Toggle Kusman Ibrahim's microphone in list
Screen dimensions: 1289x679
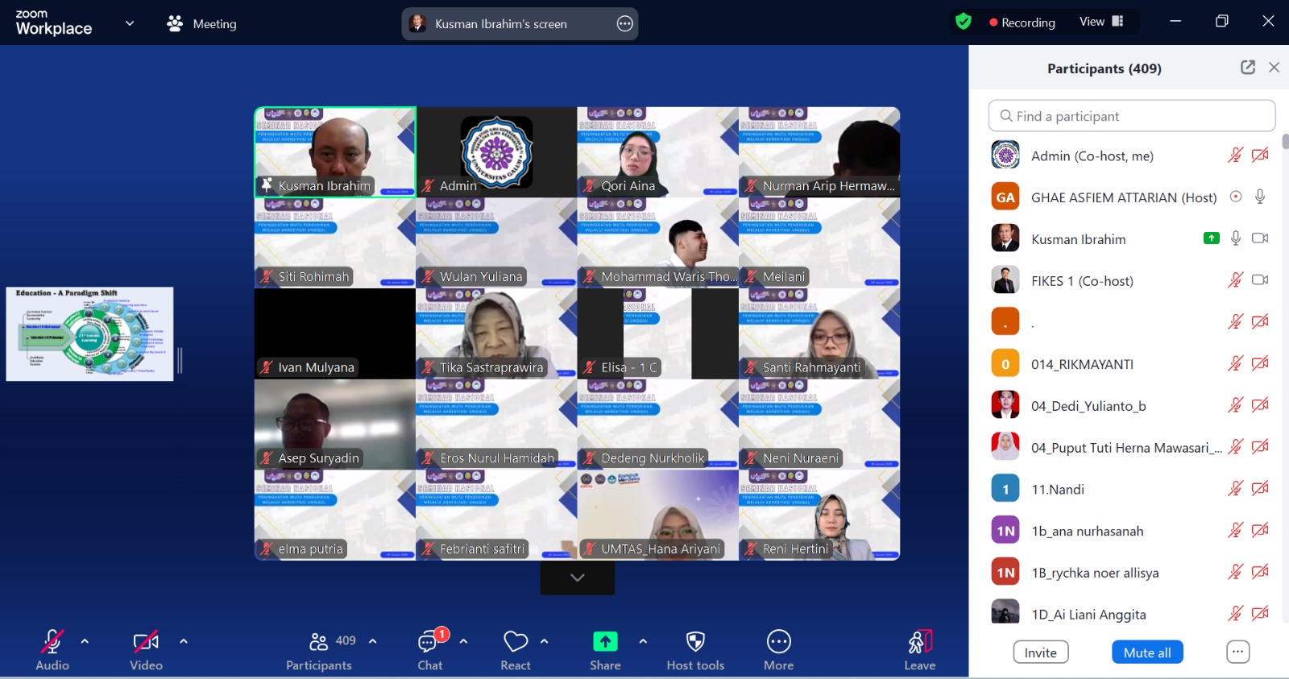click(x=1236, y=238)
